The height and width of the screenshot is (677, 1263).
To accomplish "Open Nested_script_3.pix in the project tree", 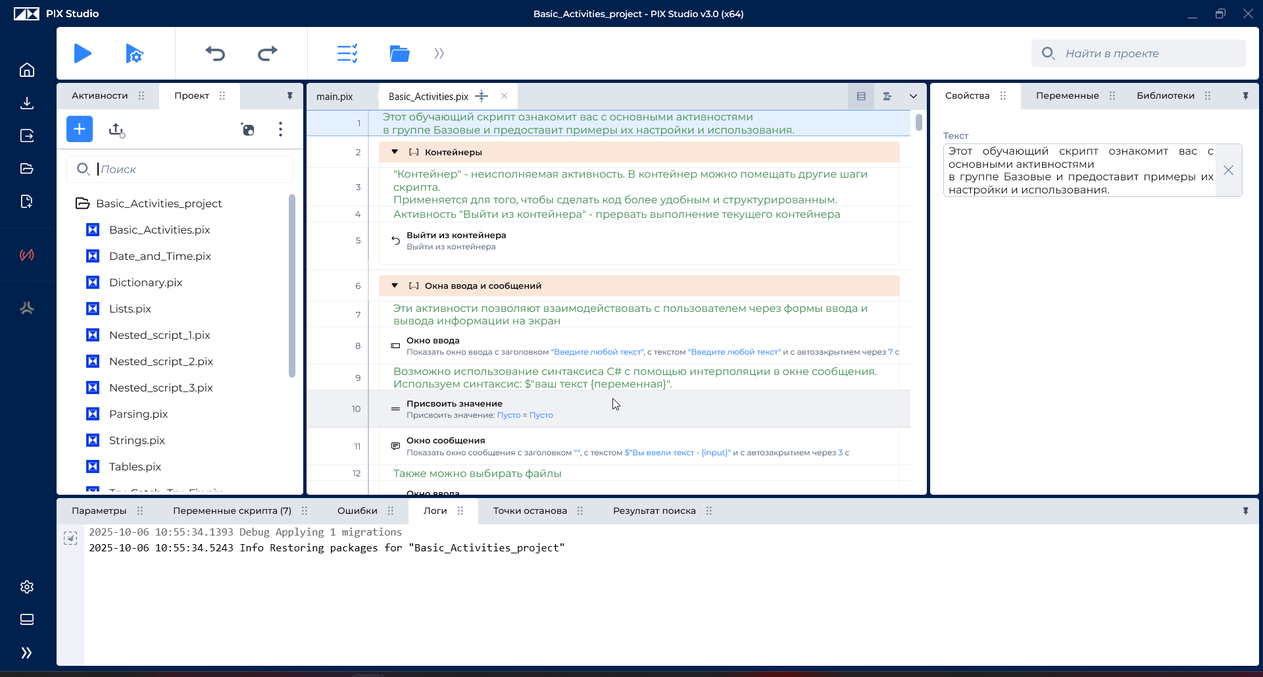I will tap(161, 388).
